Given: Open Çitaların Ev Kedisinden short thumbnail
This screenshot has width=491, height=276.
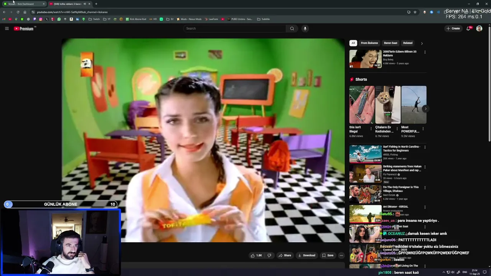Looking at the screenshot, I should click(x=388, y=105).
